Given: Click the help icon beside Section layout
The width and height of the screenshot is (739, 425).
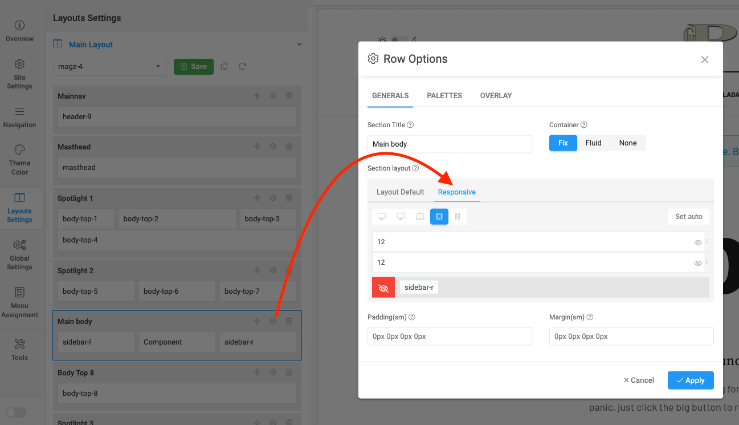Looking at the screenshot, I should [415, 168].
